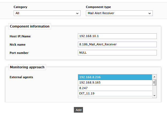This screenshot has height=119, width=167.
Task: Click into the Nick name text box
Action: coord(117,44)
